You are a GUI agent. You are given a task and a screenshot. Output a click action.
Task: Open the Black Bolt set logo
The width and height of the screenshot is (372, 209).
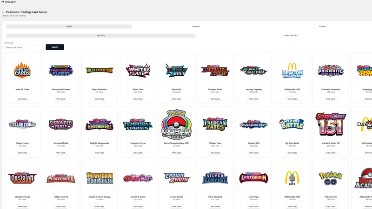click(177, 71)
